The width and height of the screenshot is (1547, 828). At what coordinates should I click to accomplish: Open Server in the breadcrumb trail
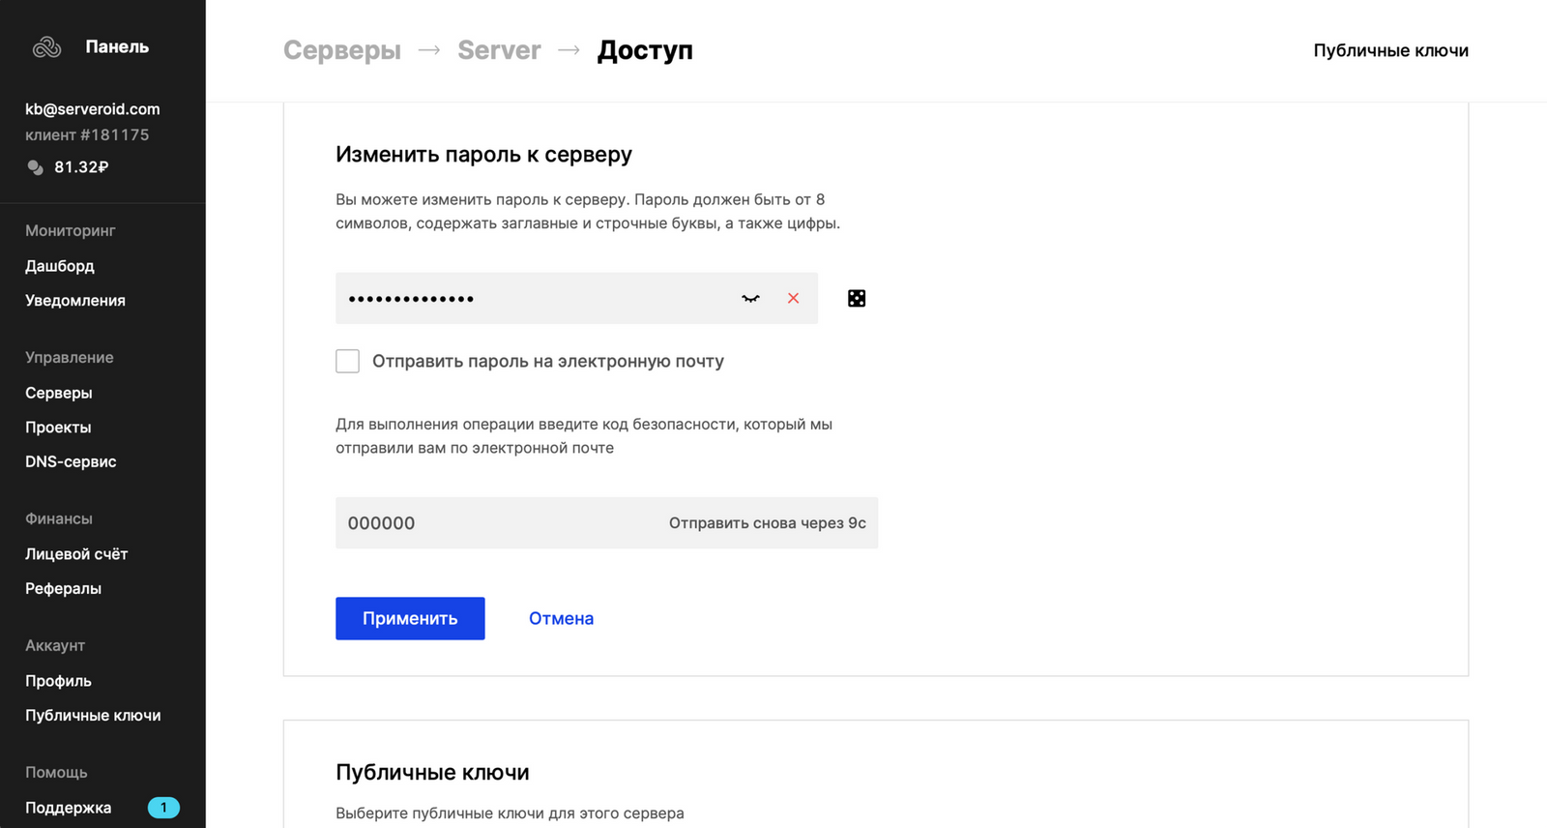499,50
